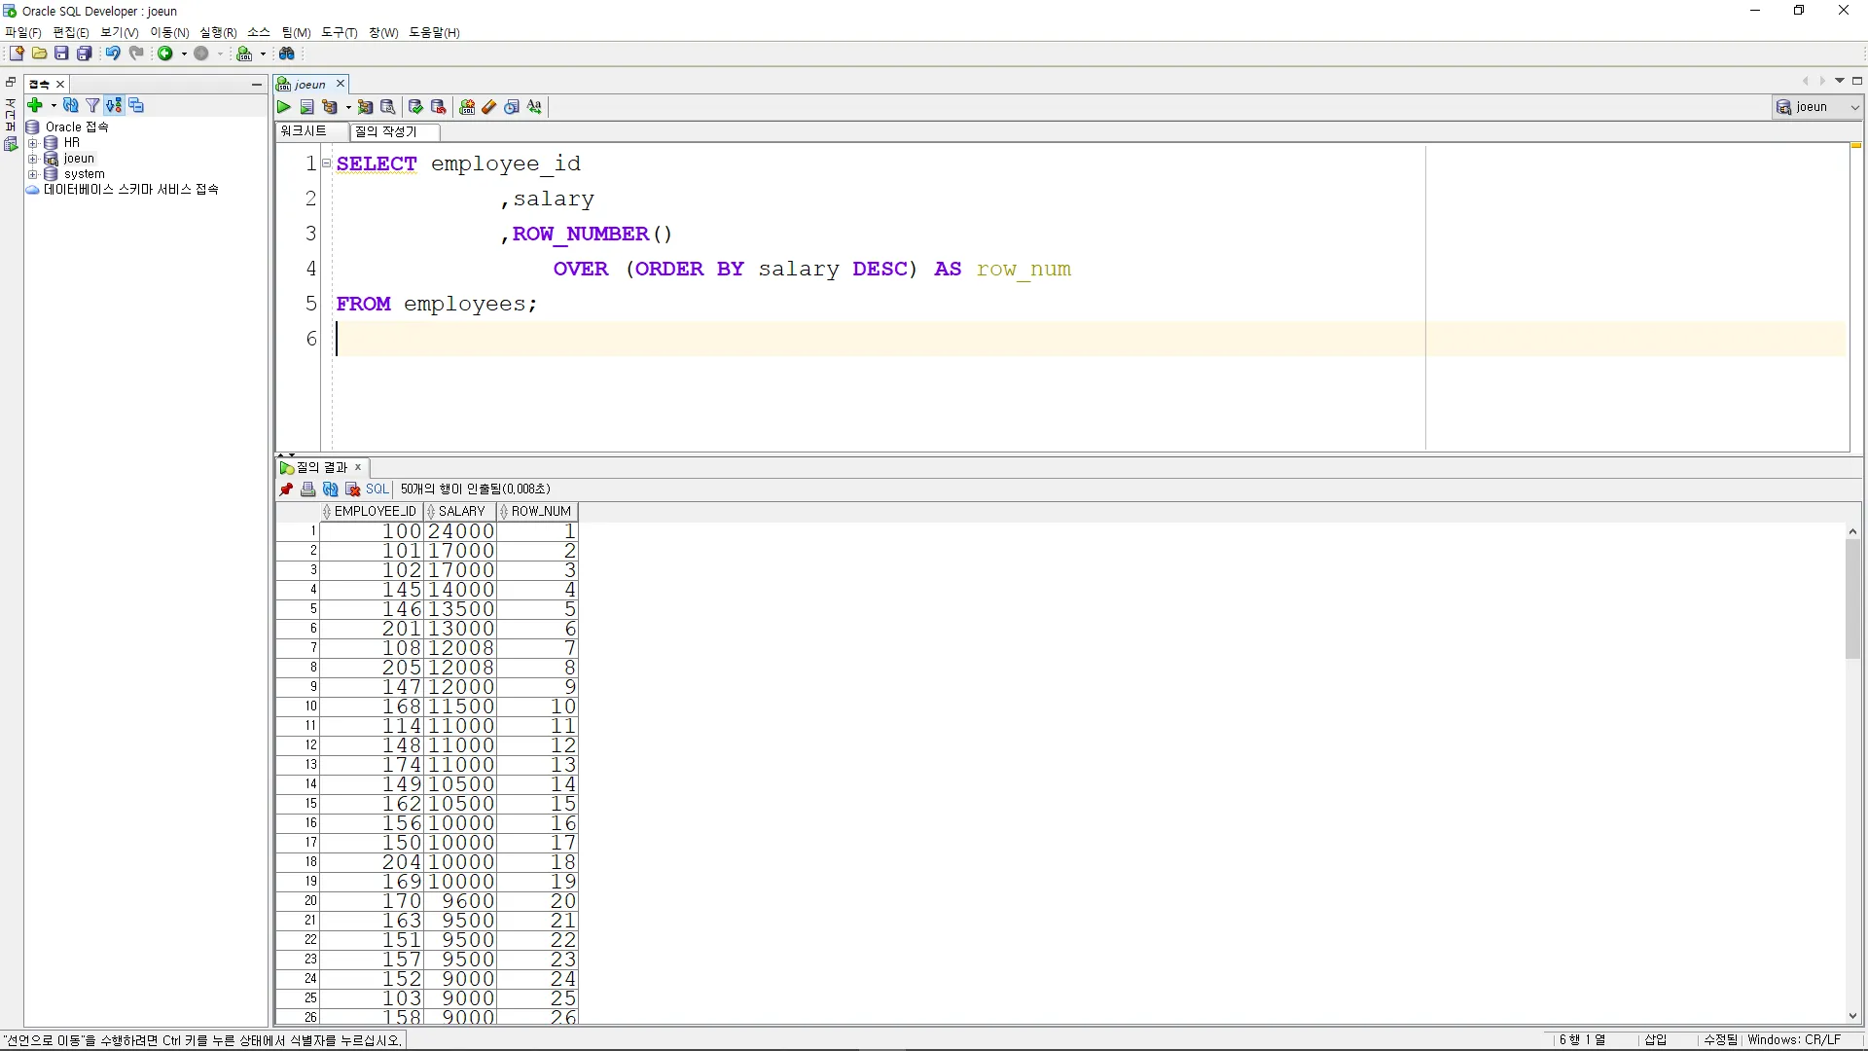The height and width of the screenshot is (1051, 1868).
Task: Collapse the SELECT statement code fold
Action: coord(327,163)
